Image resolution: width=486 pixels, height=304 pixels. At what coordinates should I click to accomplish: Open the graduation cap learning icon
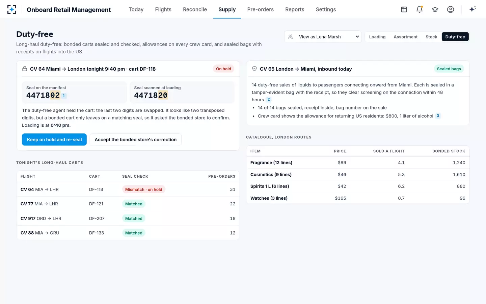coord(435,9)
